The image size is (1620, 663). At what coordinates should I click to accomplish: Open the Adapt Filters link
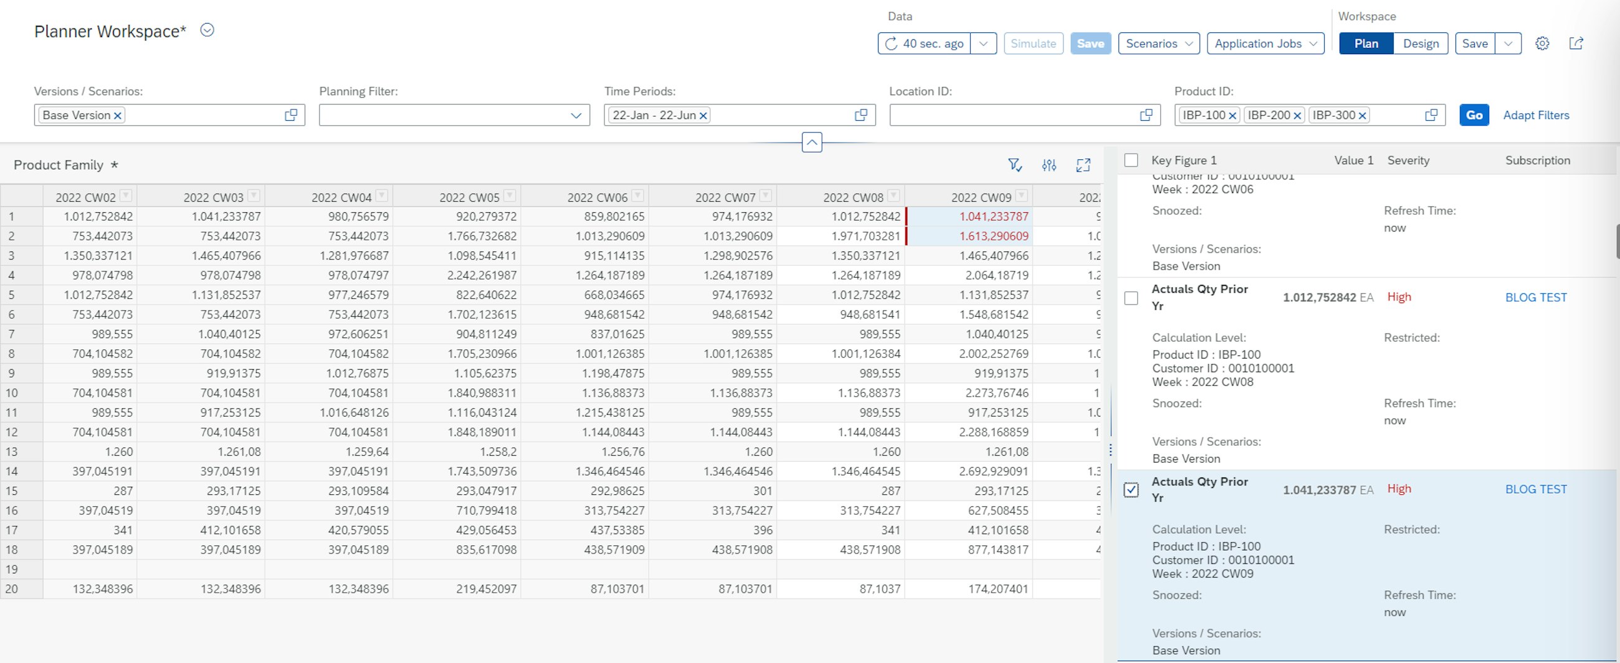(1536, 115)
